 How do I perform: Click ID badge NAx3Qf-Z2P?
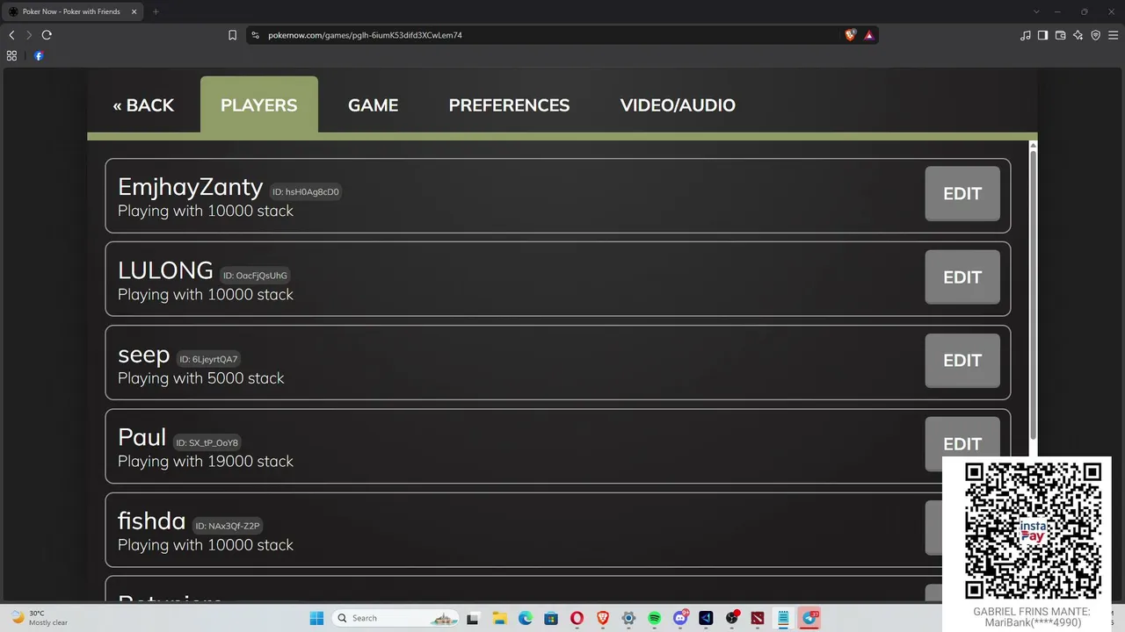pos(228,526)
